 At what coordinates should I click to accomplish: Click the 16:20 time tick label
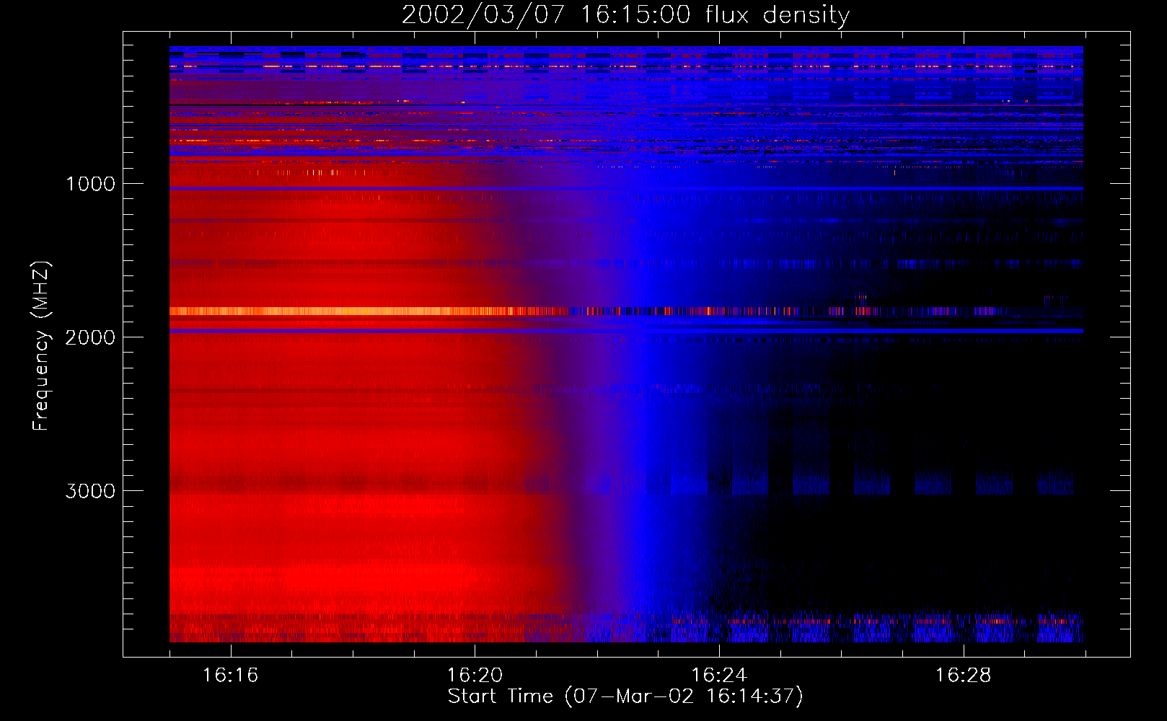tap(475, 676)
